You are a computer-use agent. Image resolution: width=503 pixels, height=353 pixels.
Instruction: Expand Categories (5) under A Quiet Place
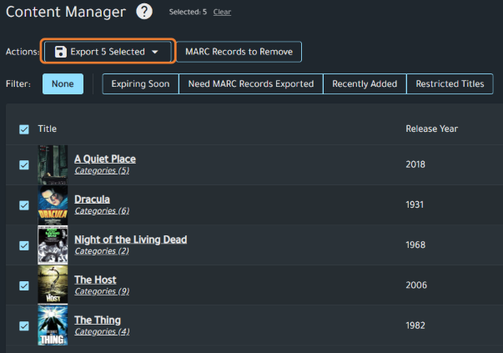[x=102, y=171]
